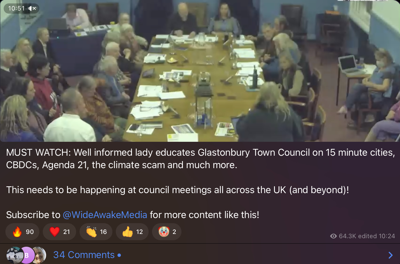The height and width of the screenshot is (264, 400).
Task: React with the red heart emoji
Action: click(x=54, y=232)
